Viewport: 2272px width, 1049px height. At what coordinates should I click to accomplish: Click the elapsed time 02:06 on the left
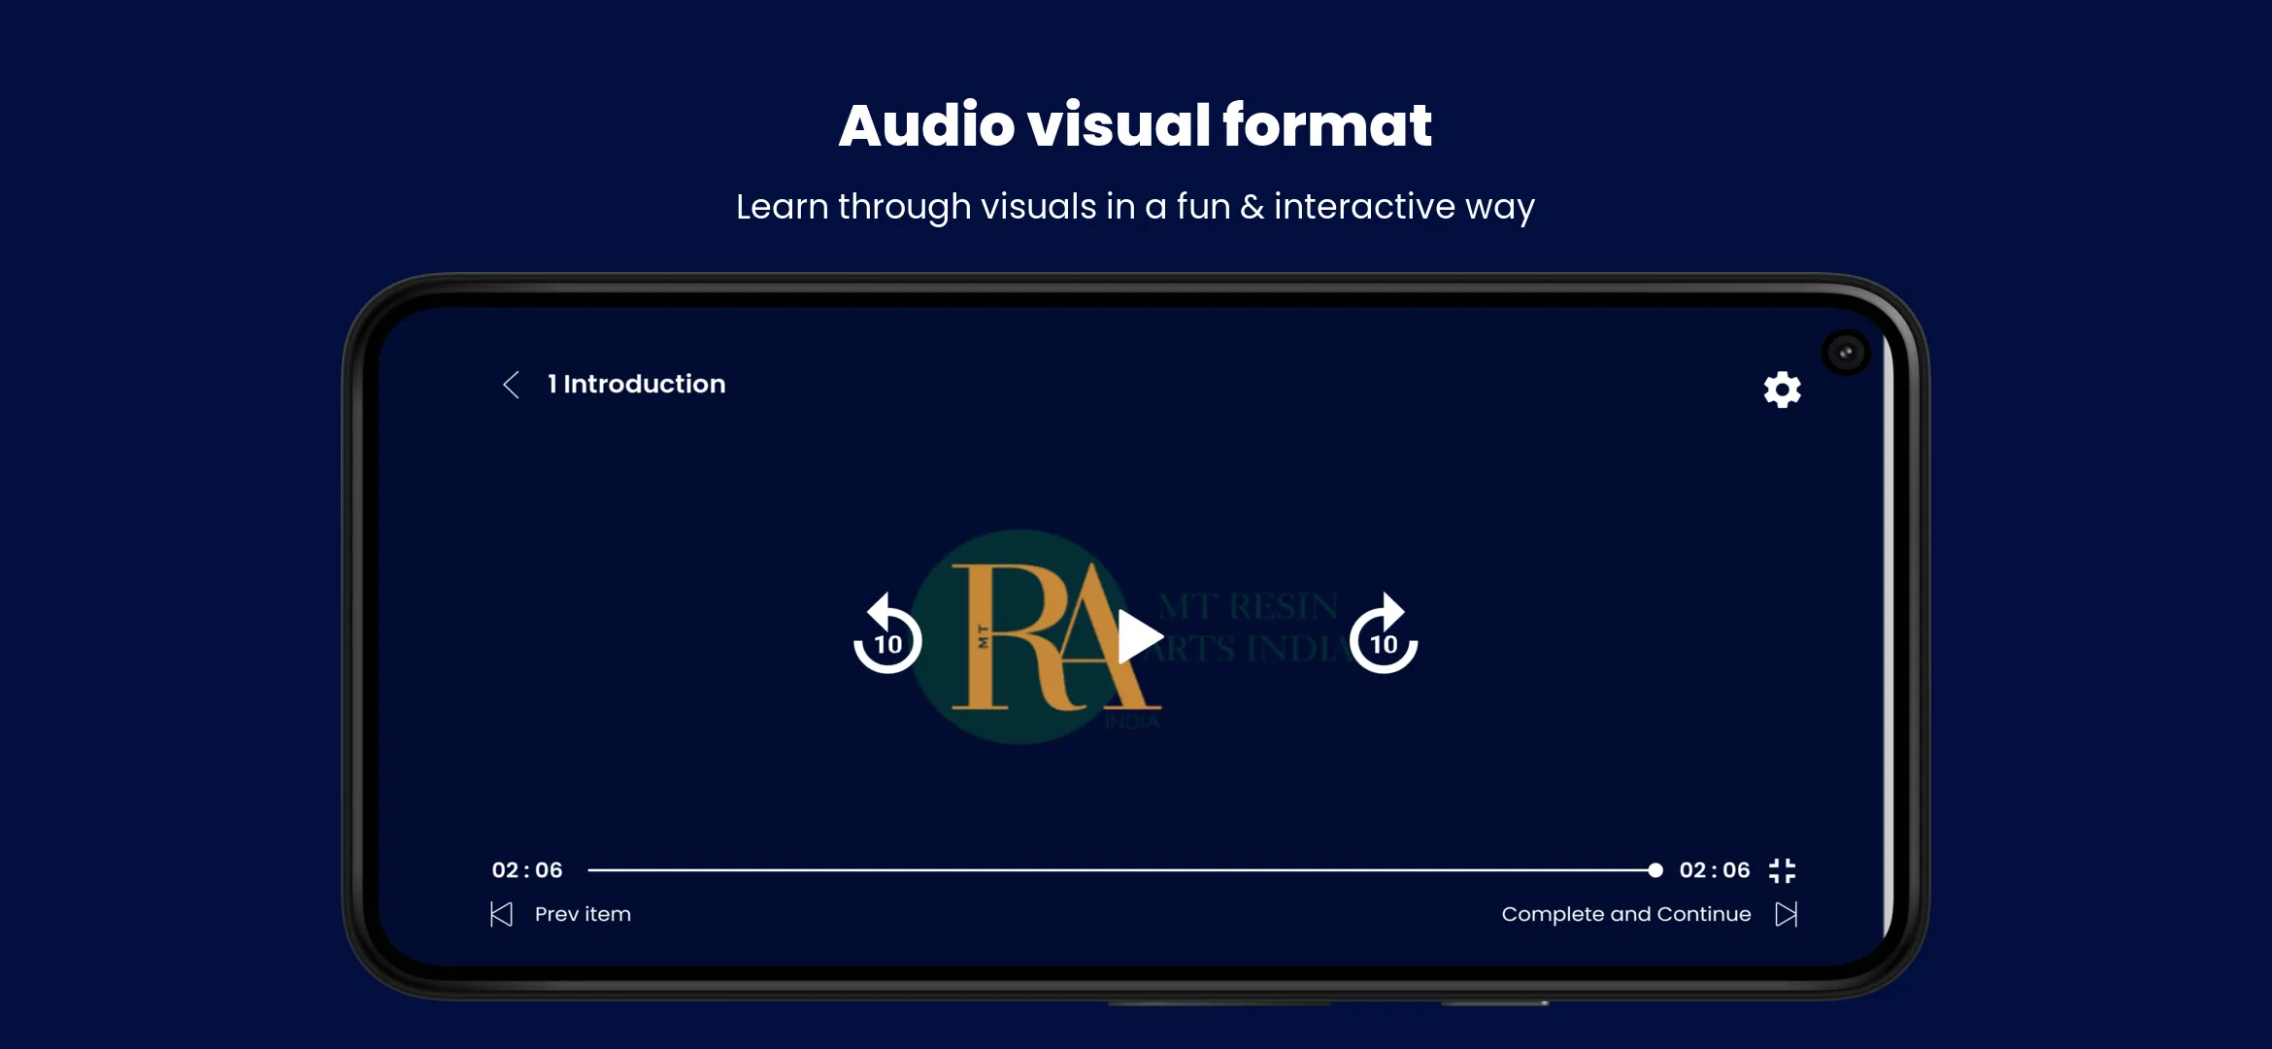point(527,870)
